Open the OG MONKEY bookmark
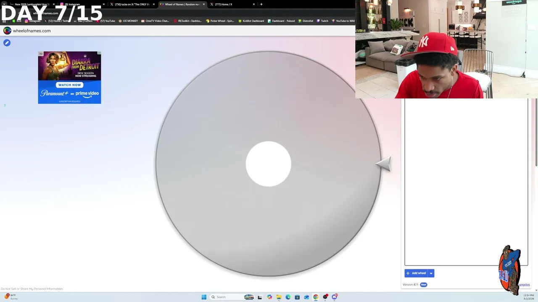This screenshot has height=302, width=538. 129,21
